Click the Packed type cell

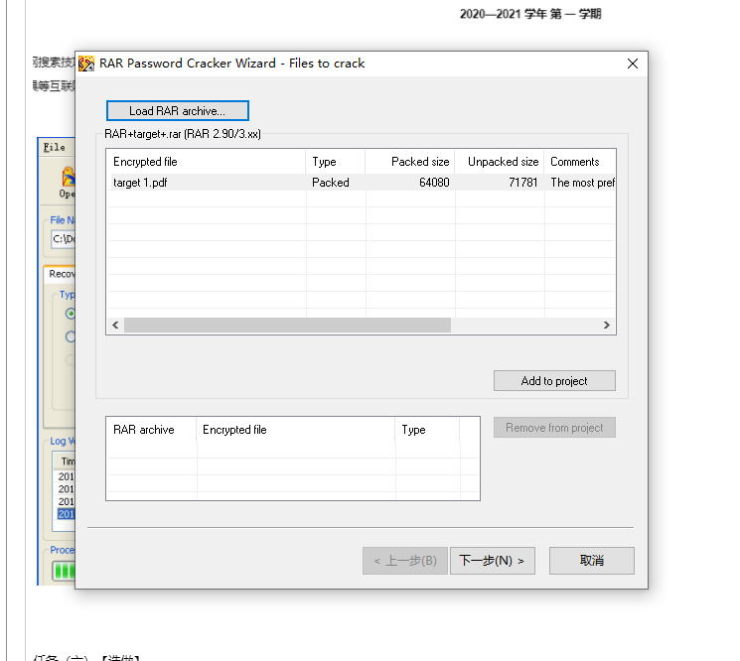[331, 183]
